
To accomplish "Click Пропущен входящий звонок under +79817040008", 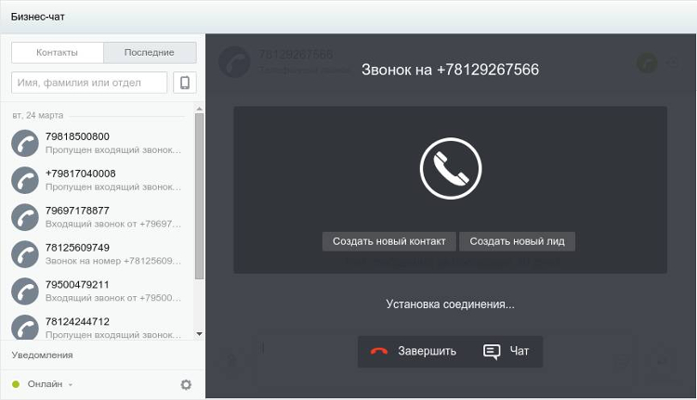I will click(112, 187).
